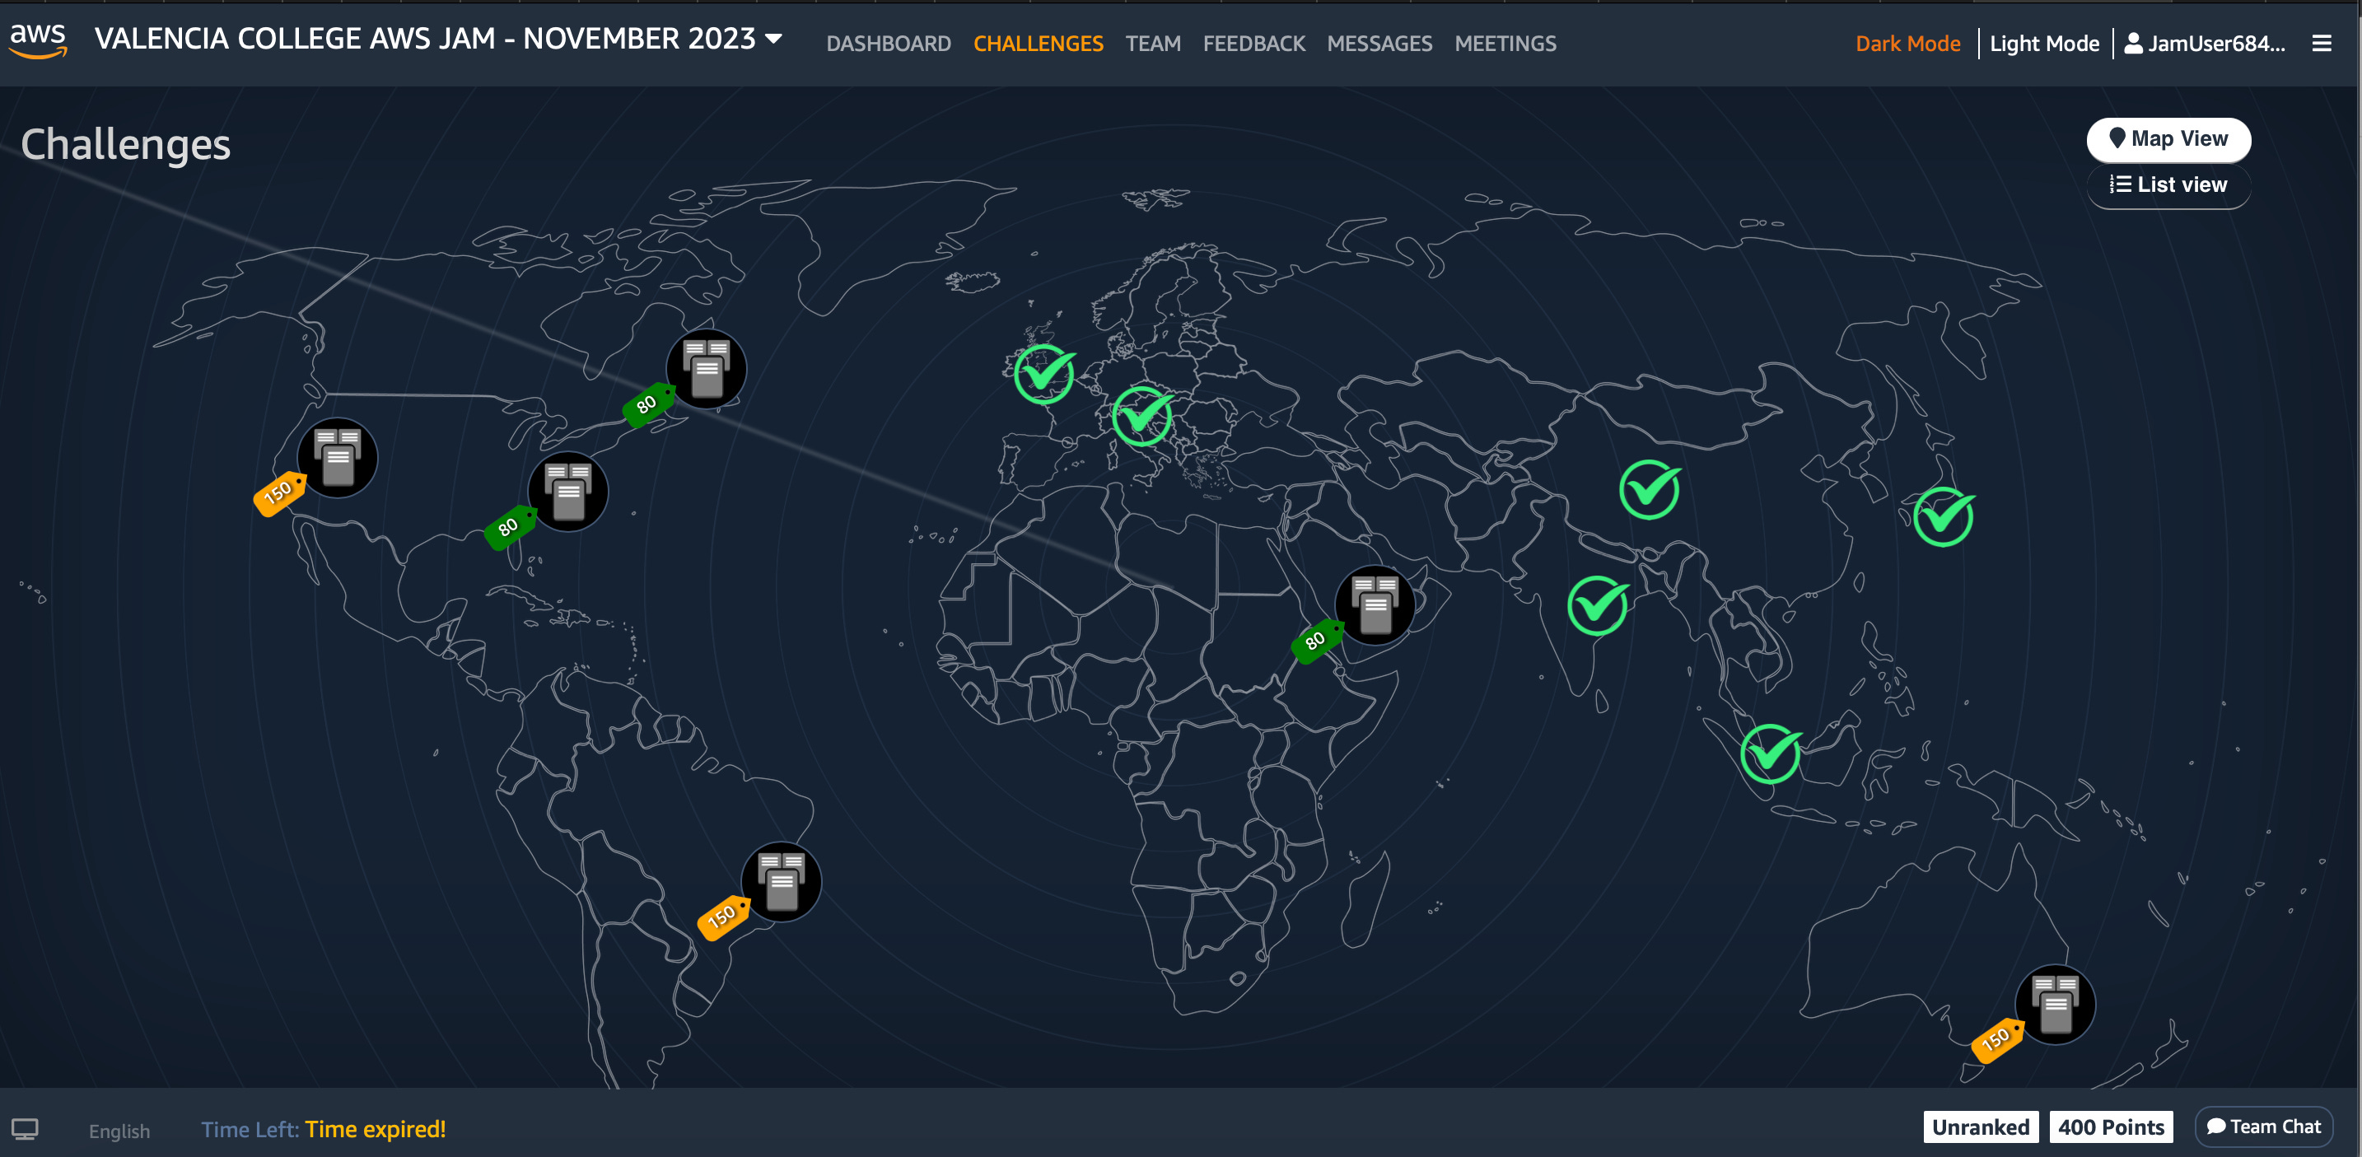Click the monitor icon in footer

click(x=25, y=1128)
